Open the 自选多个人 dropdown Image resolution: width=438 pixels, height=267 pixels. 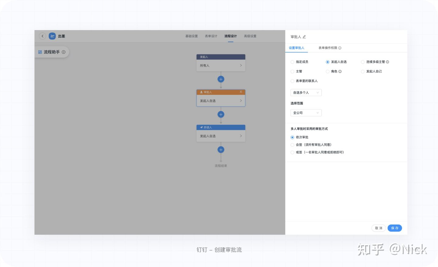coord(306,92)
